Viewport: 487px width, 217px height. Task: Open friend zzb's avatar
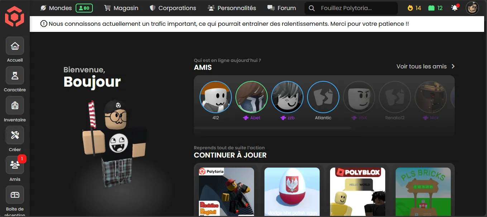point(287,97)
